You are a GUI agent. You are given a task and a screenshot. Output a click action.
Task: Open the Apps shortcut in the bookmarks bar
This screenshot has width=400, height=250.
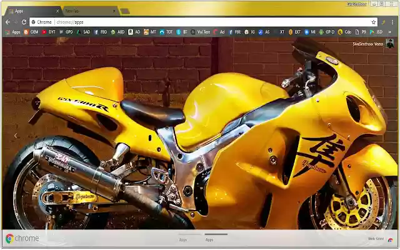(x=13, y=32)
